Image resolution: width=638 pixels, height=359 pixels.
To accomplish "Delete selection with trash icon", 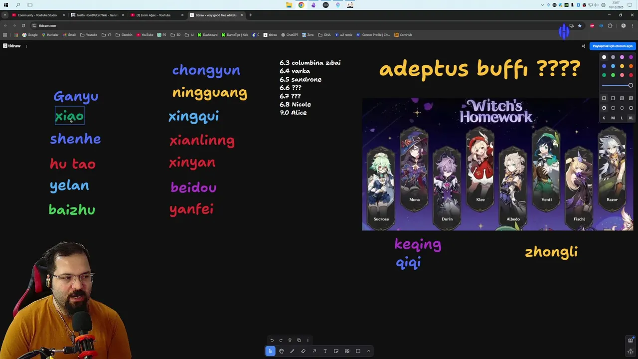I will (290, 340).
